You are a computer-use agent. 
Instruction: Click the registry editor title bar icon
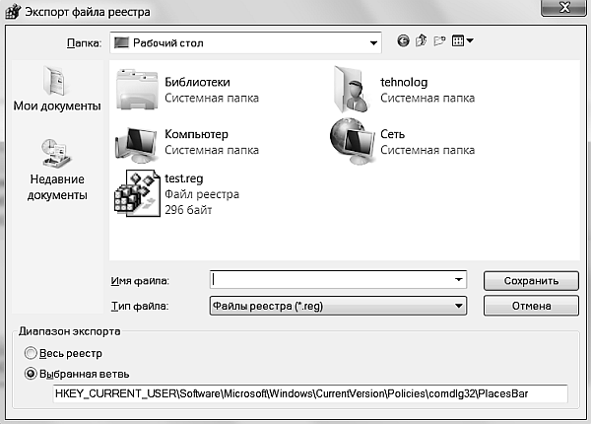pos(13,12)
